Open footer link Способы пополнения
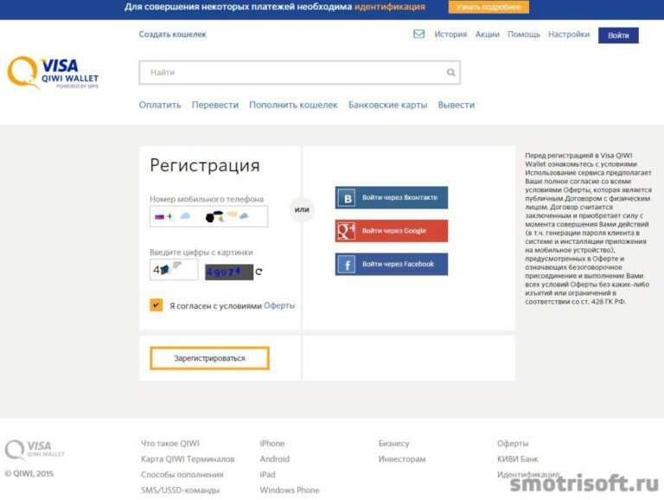The image size is (664, 500). (x=182, y=475)
